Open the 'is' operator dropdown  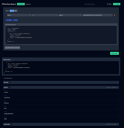coord(45,15)
